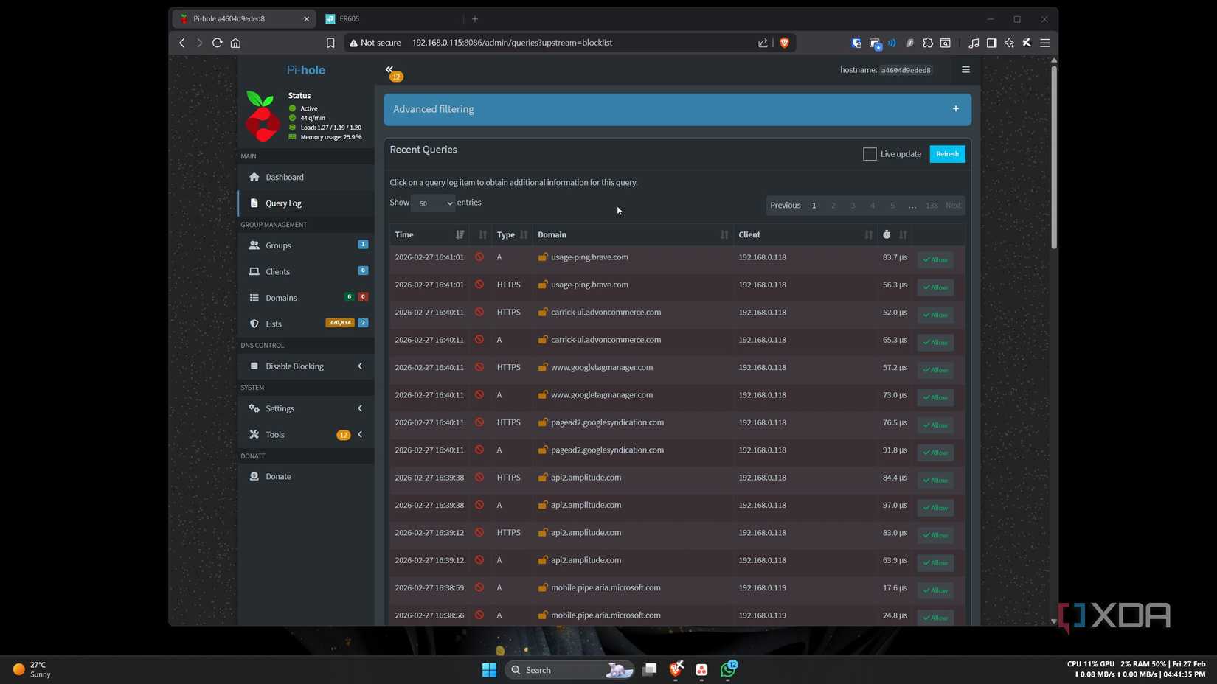Open the hamburger menu beside hostname
1217x684 pixels.
click(x=965, y=70)
